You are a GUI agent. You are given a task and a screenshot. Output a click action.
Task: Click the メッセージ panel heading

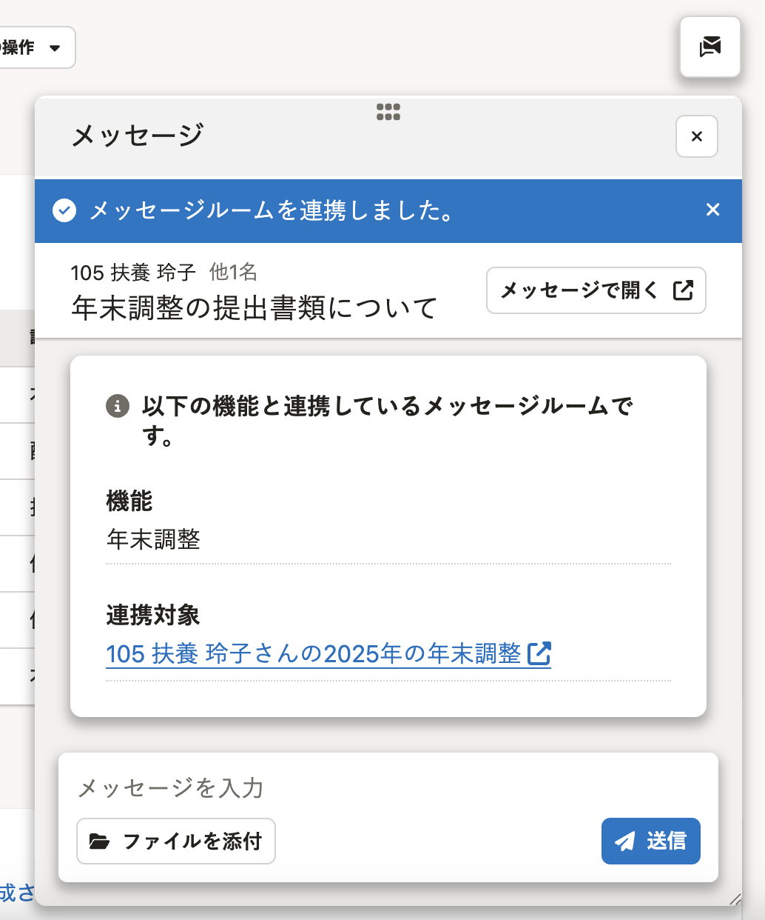(137, 136)
